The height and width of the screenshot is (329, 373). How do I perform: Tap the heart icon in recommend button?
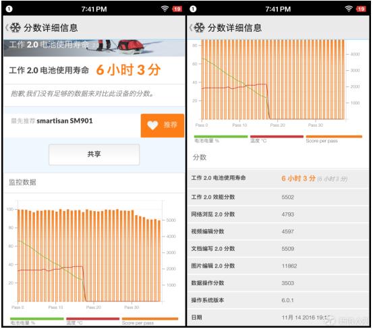(x=152, y=125)
